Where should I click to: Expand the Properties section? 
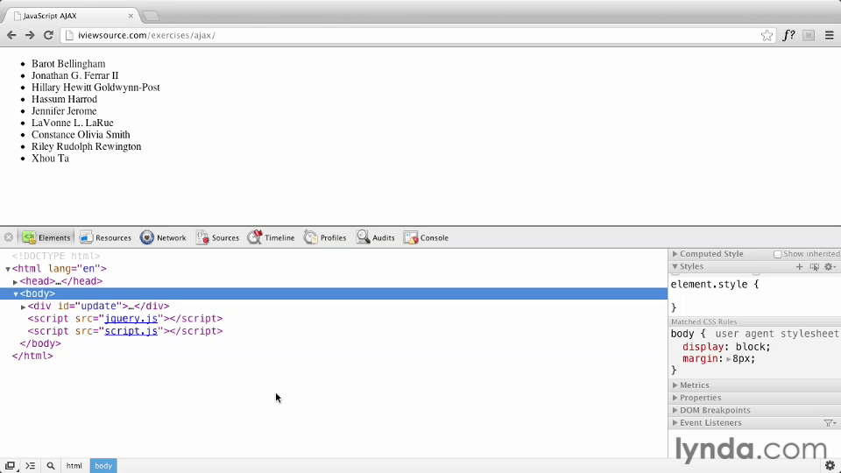coord(675,398)
